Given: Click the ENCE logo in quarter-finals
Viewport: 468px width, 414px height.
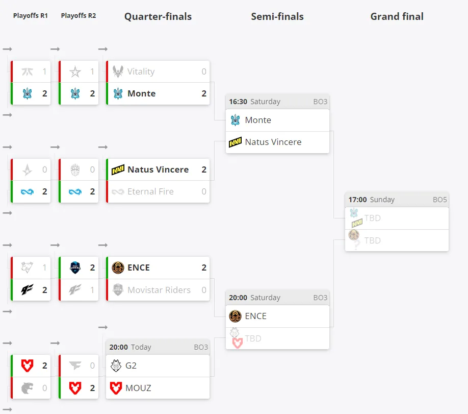Looking at the screenshot, I should (x=118, y=267).
